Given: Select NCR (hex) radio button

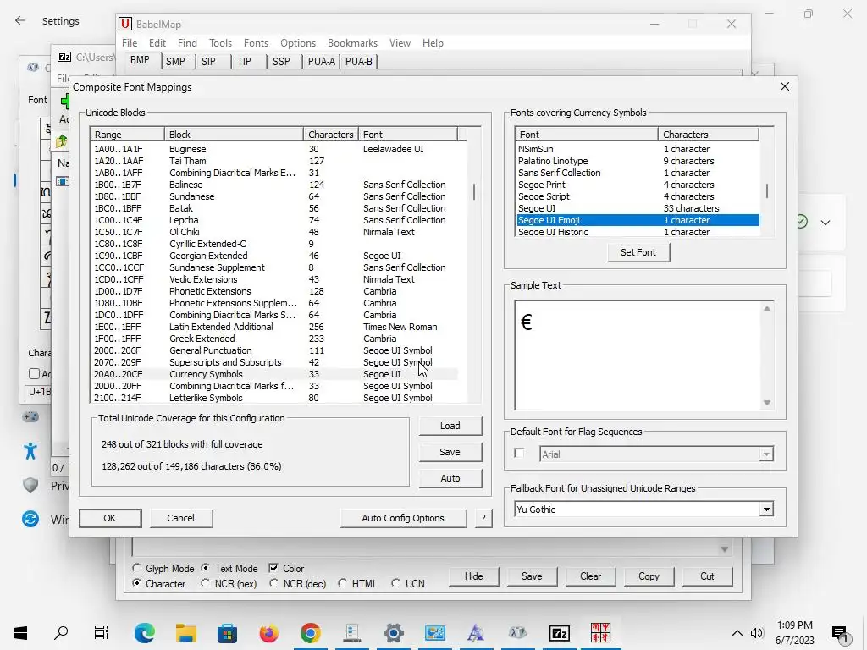Looking at the screenshot, I should click(205, 583).
